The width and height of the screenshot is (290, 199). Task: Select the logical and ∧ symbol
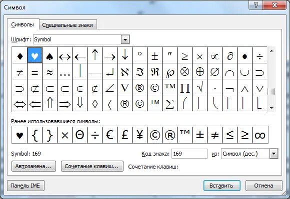click(x=244, y=87)
